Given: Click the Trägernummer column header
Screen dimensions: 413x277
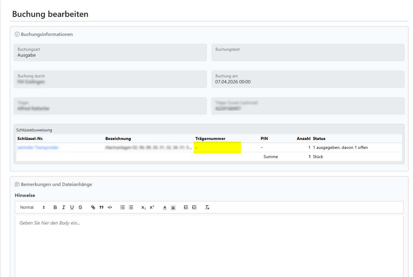Looking at the screenshot, I should 210,138.
